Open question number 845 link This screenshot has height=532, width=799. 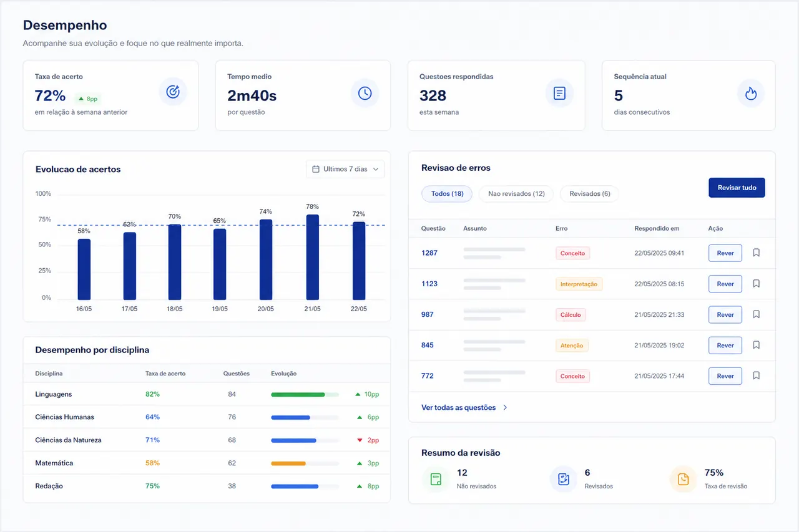(x=428, y=345)
